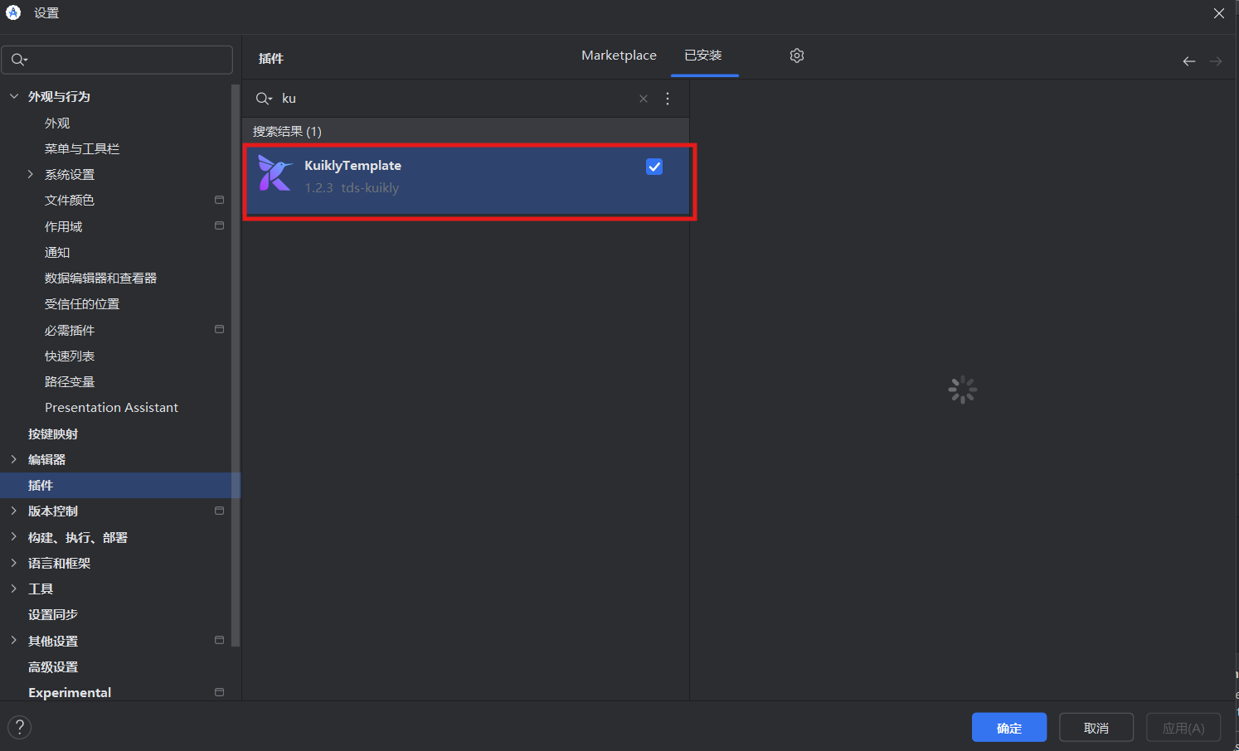Open the plugin search options menu (three dots)
Viewport: 1239px width, 751px height.
[668, 99]
